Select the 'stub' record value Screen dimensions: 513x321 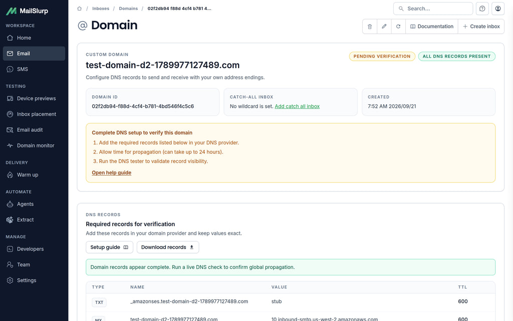[277, 301]
